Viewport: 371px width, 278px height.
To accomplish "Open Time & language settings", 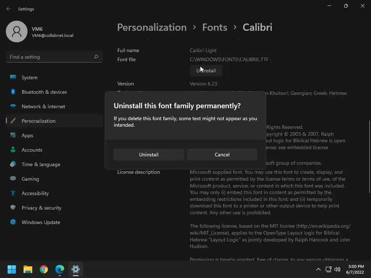I will [x=41, y=164].
